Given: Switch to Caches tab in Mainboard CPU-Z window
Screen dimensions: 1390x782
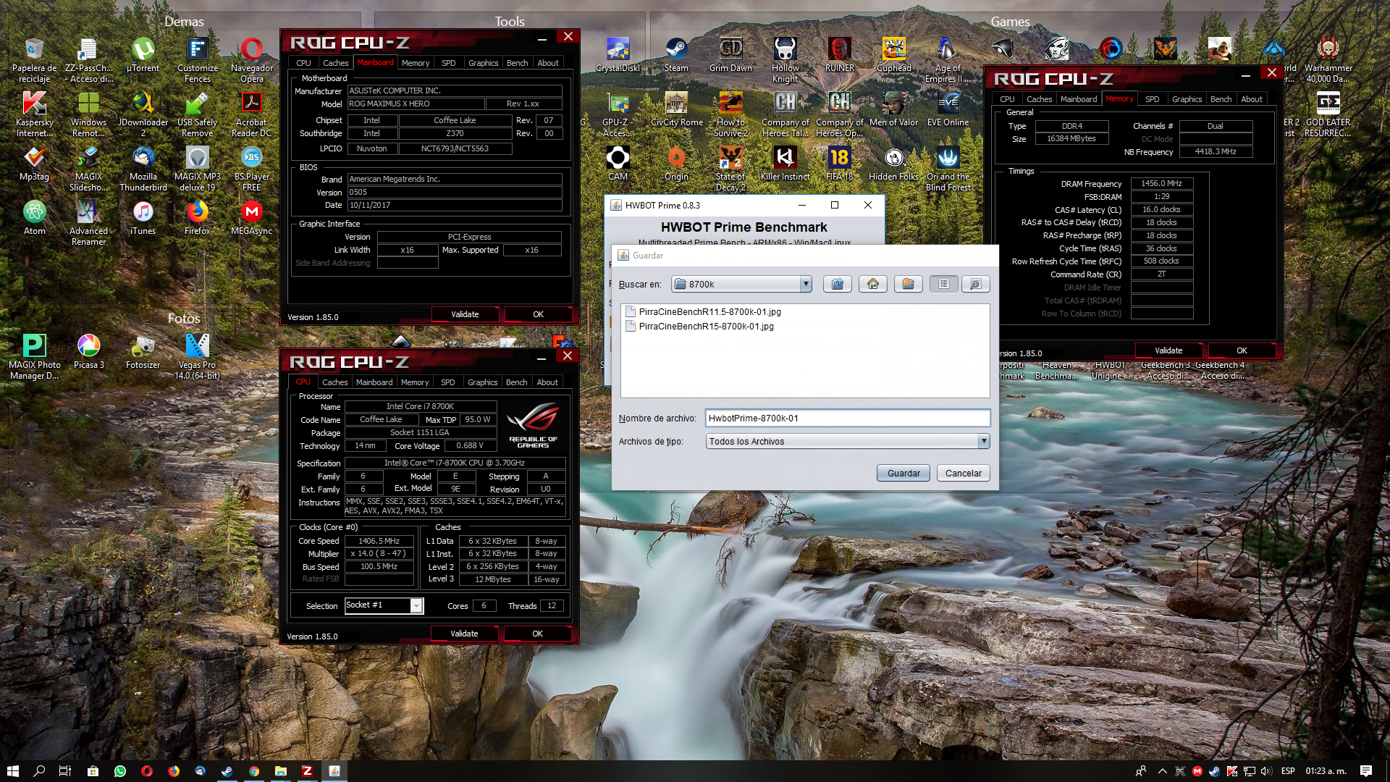Looking at the screenshot, I should click(x=335, y=63).
